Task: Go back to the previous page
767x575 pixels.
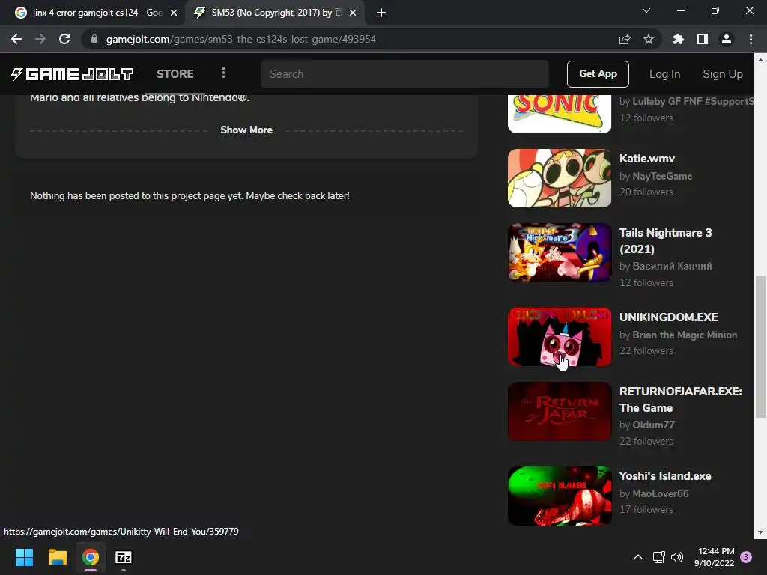Action: point(16,39)
